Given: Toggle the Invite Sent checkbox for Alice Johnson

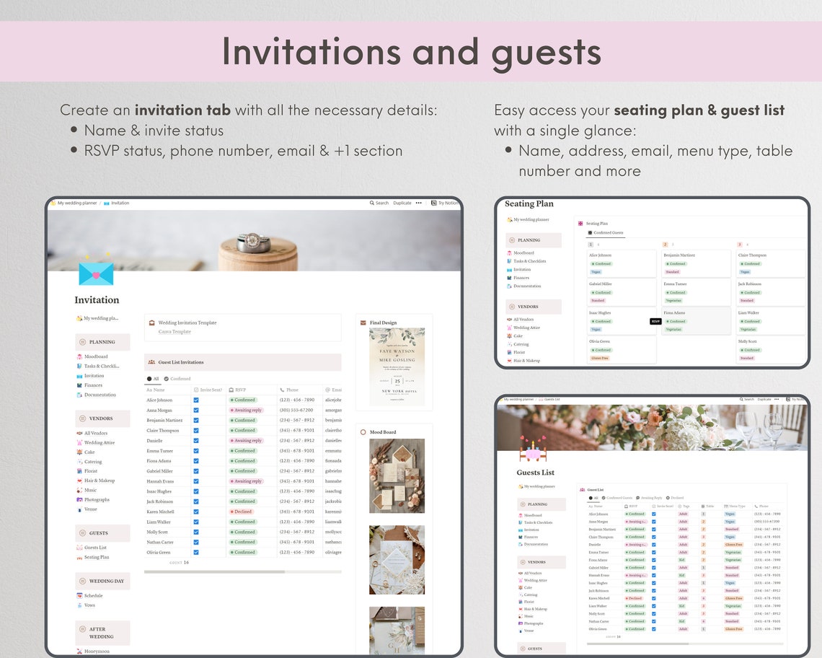Looking at the screenshot, I should (196, 400).
